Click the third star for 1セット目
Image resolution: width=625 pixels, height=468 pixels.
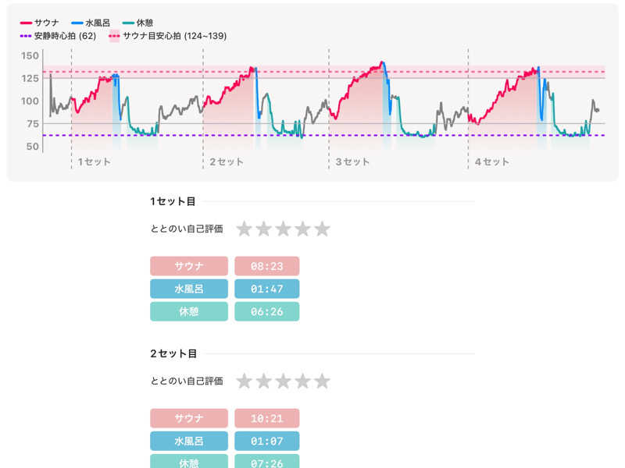(x=283, y=229)
